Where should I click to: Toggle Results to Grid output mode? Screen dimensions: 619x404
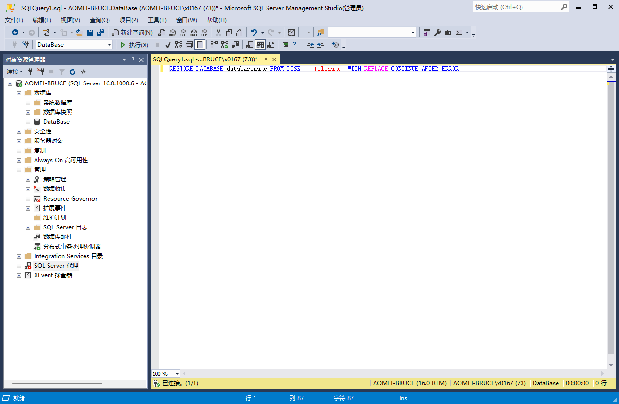point(260,45)
